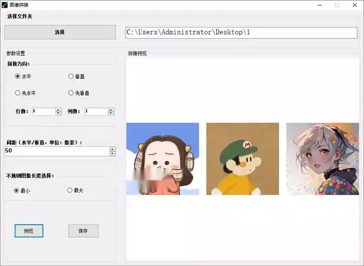Screen dimensions: 364x266
Task: Select the 水平 stitching direction
Action: click(x=18, y=76)
